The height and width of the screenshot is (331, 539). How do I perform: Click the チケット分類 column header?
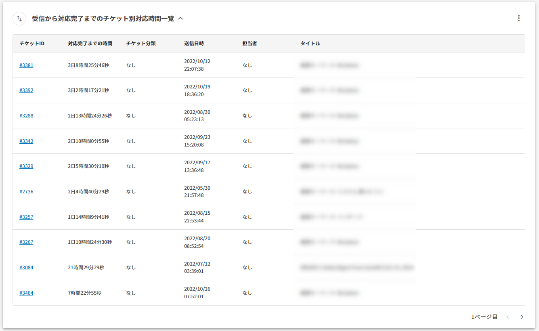[x=141, y=44]
